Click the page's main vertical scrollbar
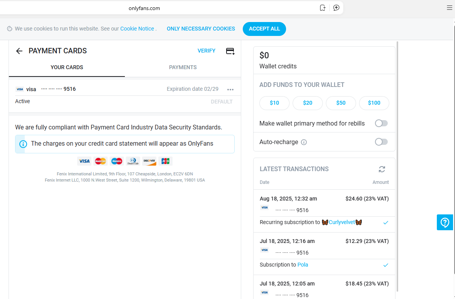455x299 pixels. point(454,149)
